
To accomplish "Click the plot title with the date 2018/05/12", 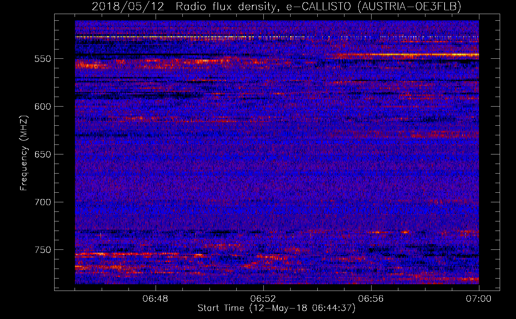I will 276,6.
